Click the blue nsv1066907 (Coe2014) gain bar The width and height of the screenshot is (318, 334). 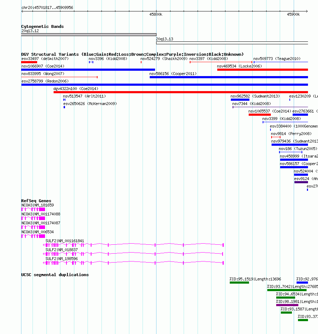(x=88, y=70)
